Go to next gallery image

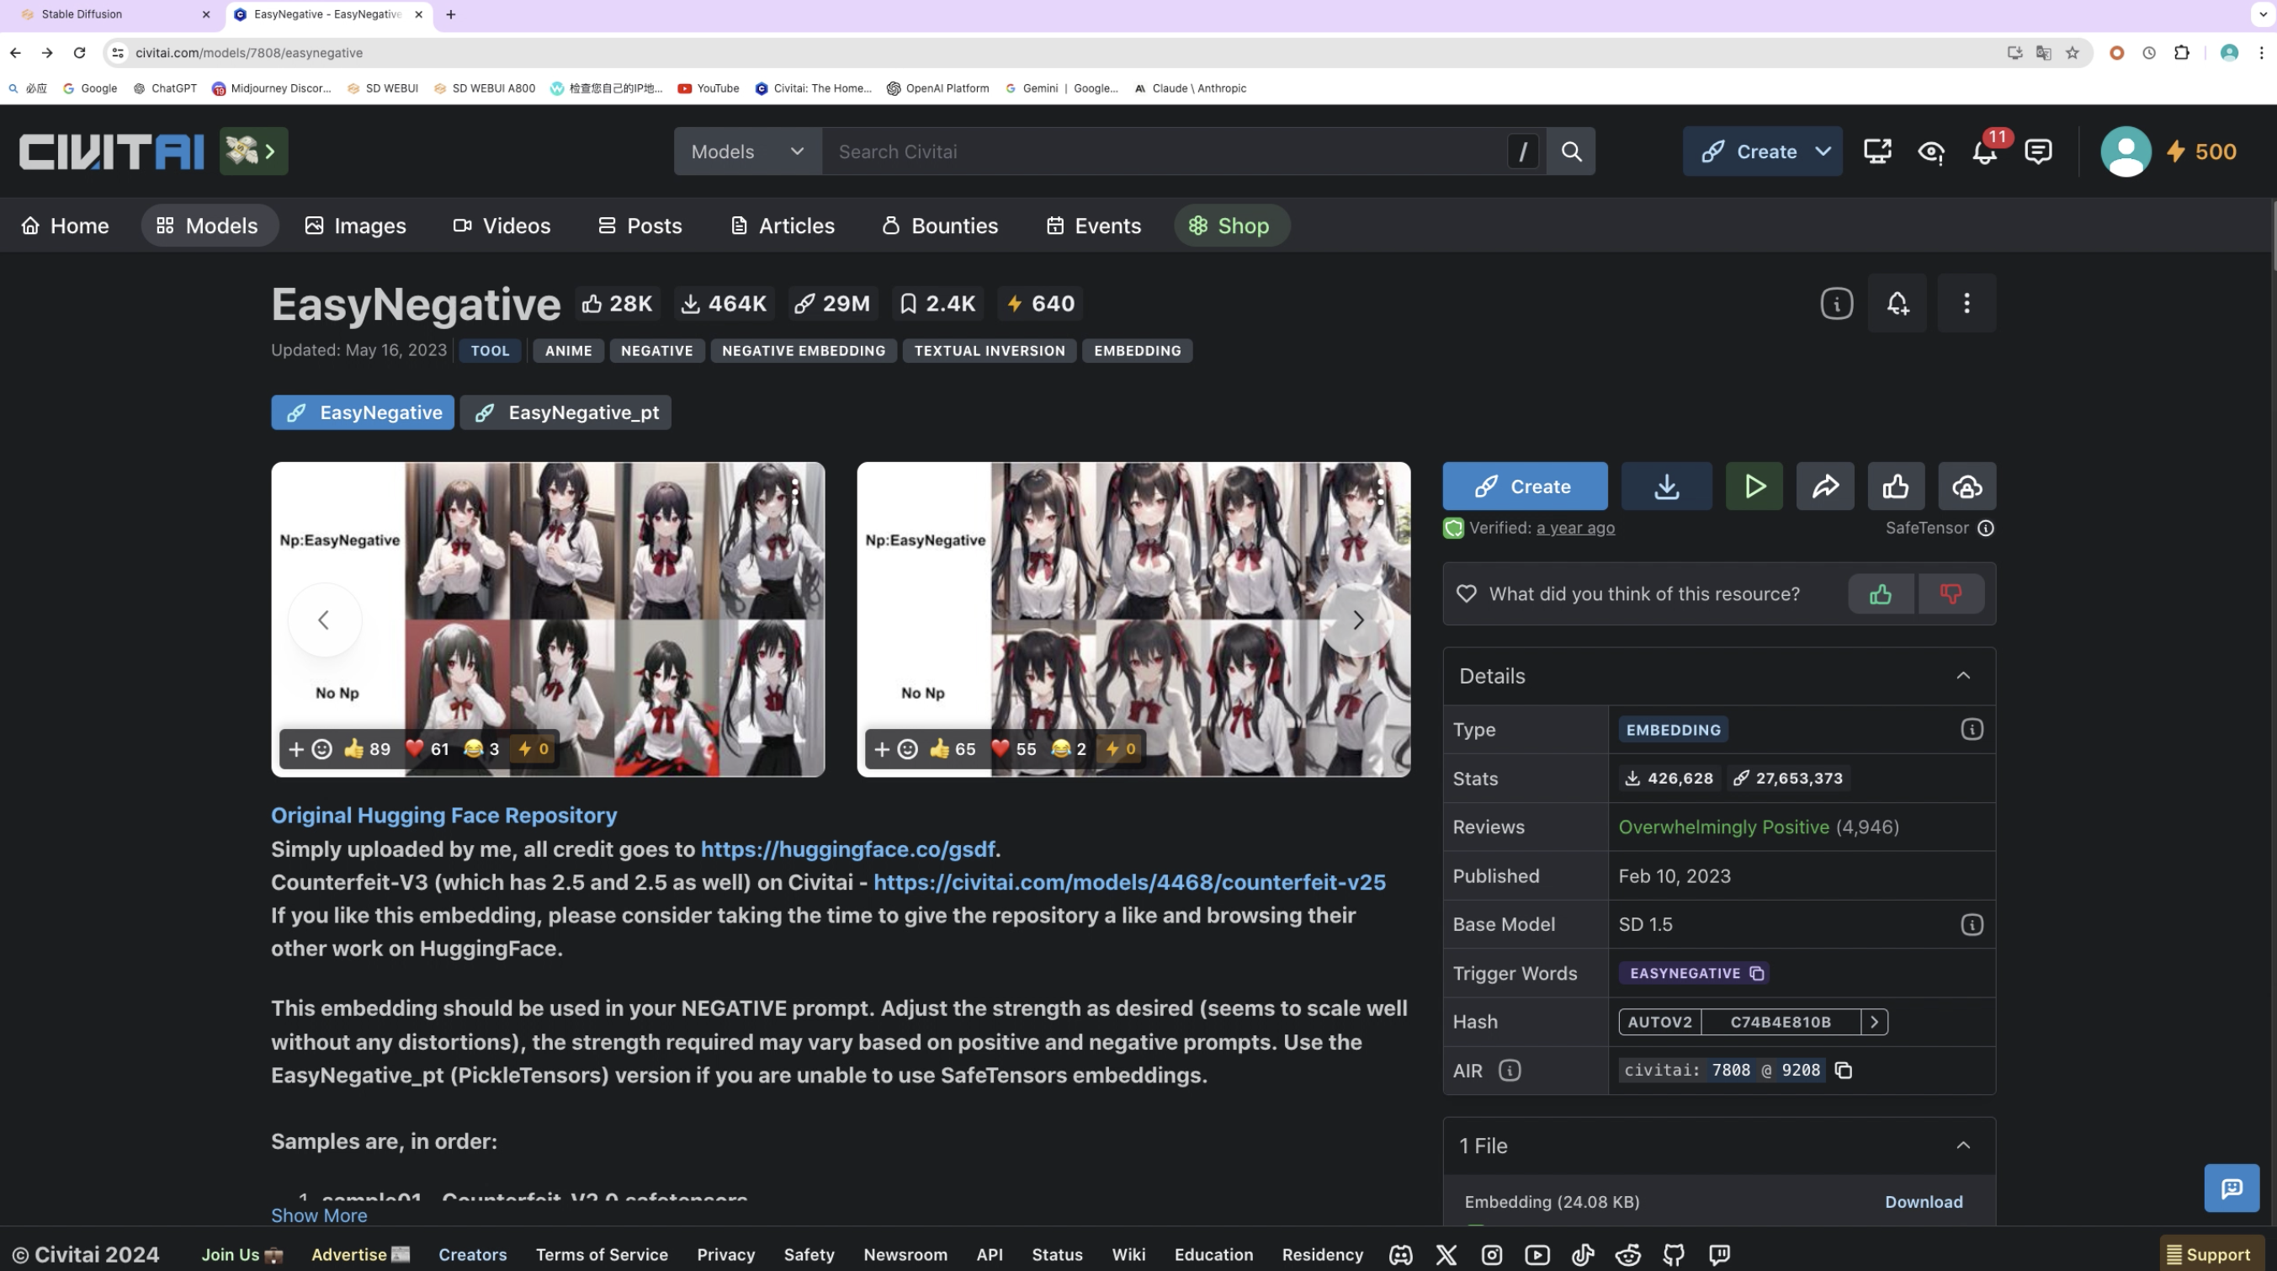coord(1358,620)
